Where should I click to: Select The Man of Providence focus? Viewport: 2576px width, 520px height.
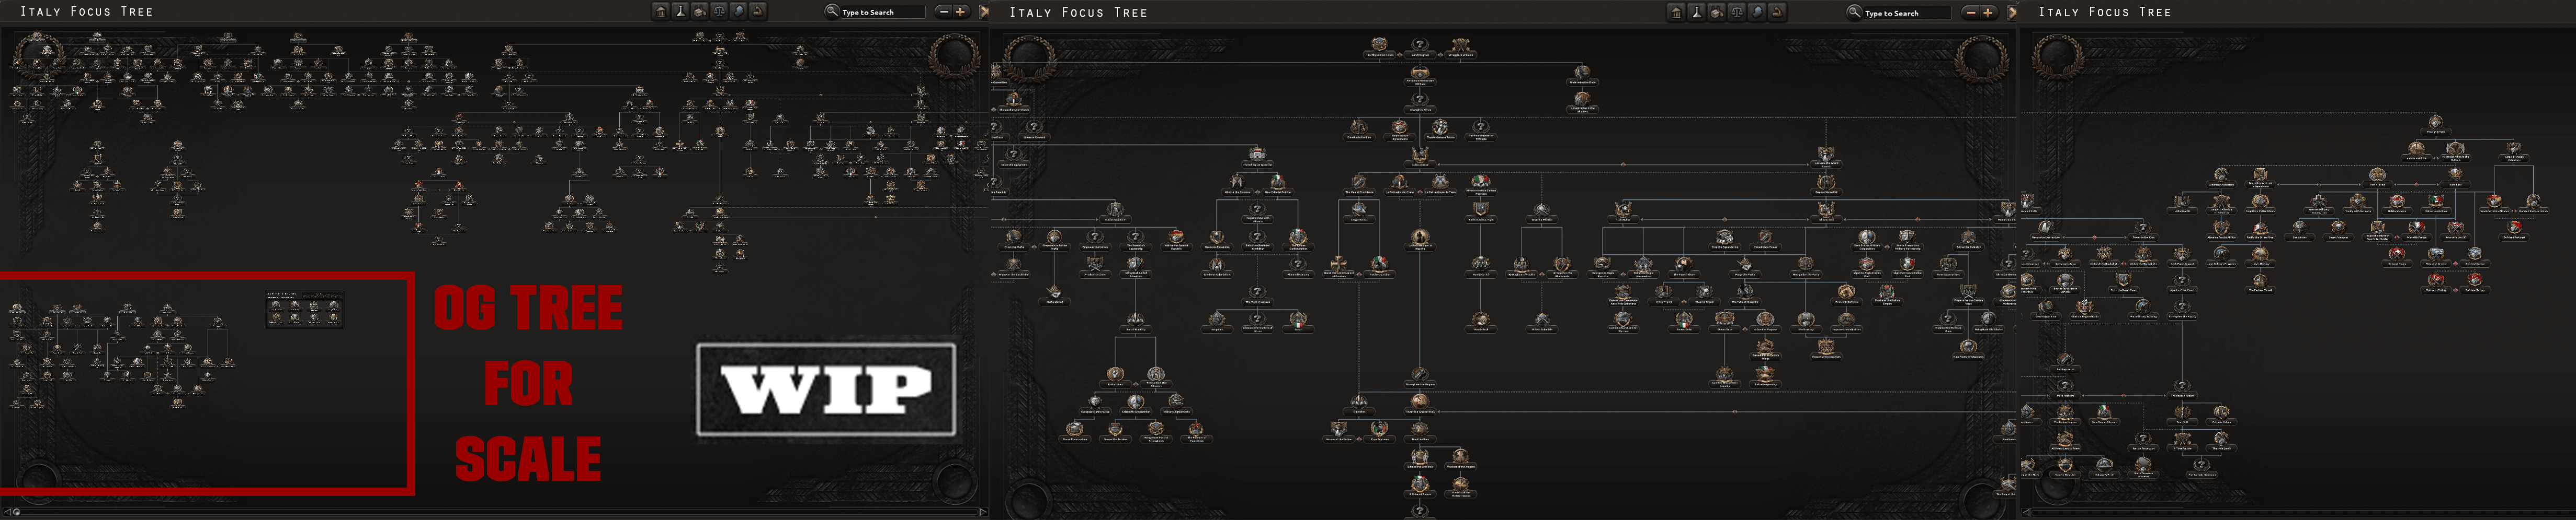[x=1360, y=186]
